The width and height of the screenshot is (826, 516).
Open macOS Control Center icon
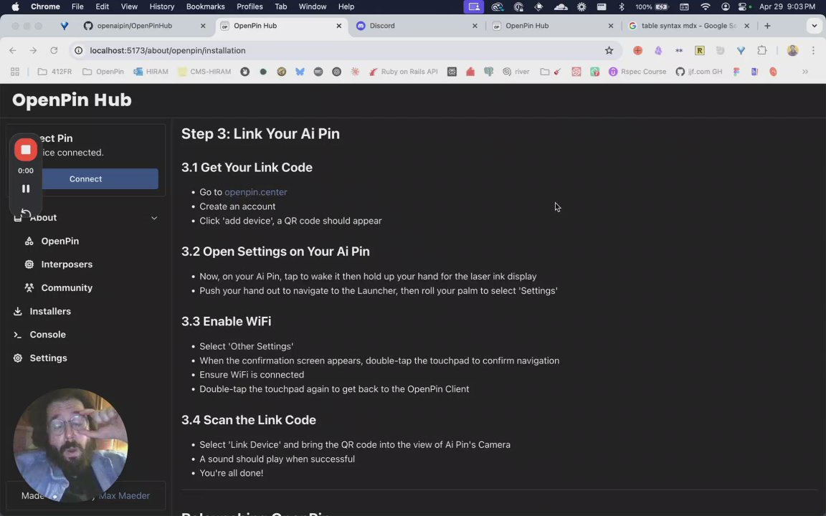(744, 7)
